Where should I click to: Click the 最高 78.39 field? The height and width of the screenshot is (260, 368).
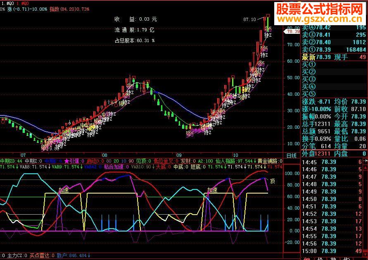coord(350,124)
